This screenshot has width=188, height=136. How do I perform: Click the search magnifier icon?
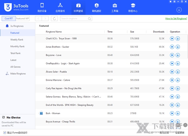pos(89,18)
